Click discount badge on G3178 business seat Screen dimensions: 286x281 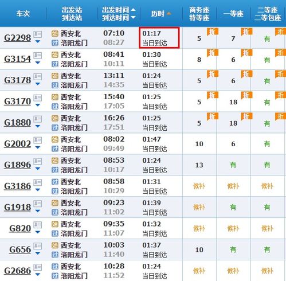213,74
